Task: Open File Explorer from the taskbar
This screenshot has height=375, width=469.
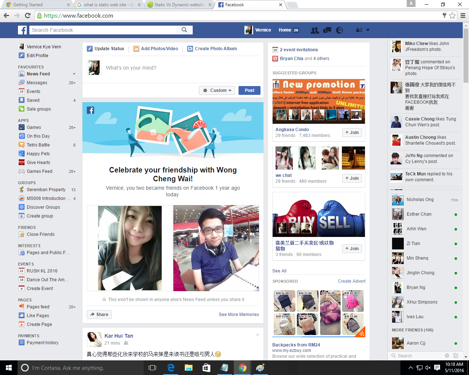Action: point(189,368)
